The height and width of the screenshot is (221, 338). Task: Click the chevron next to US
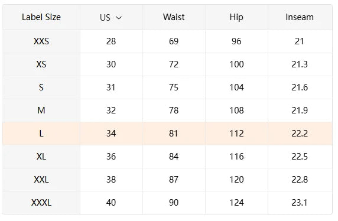119,18
